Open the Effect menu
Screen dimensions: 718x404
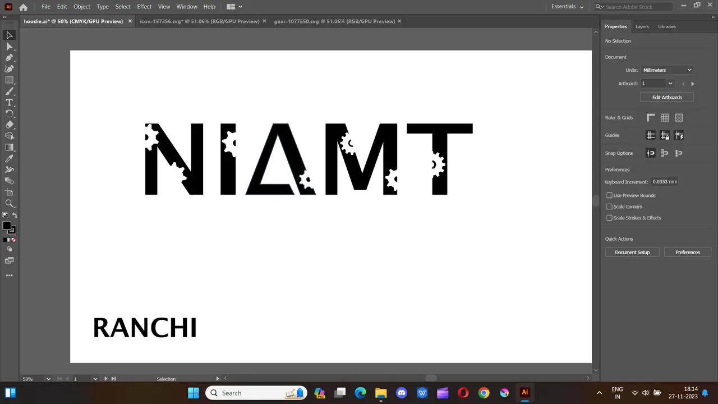point(144,7)
